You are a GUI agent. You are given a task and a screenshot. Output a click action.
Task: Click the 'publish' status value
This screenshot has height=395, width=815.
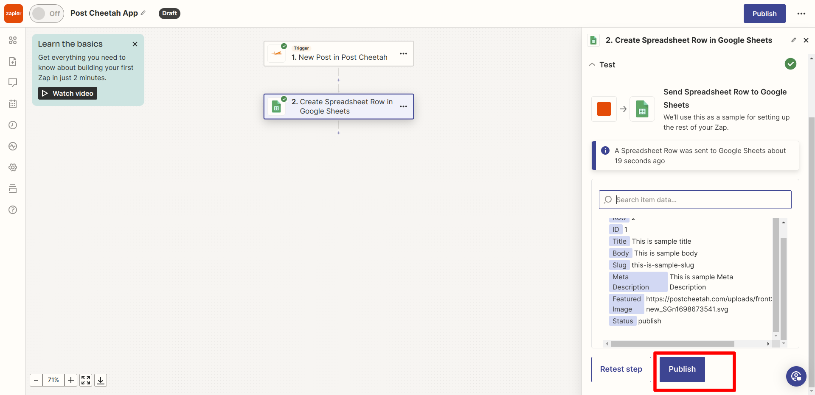(649, 321)
